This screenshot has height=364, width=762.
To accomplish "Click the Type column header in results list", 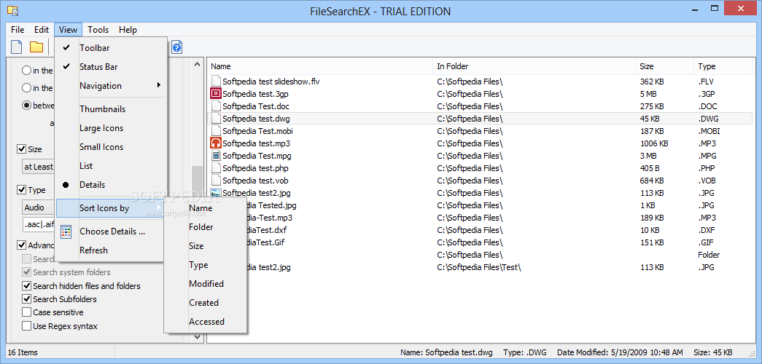I will (x=723, y=66).
